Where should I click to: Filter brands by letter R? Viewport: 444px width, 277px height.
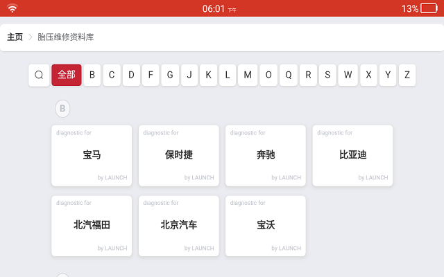click(x=308, y=75)
